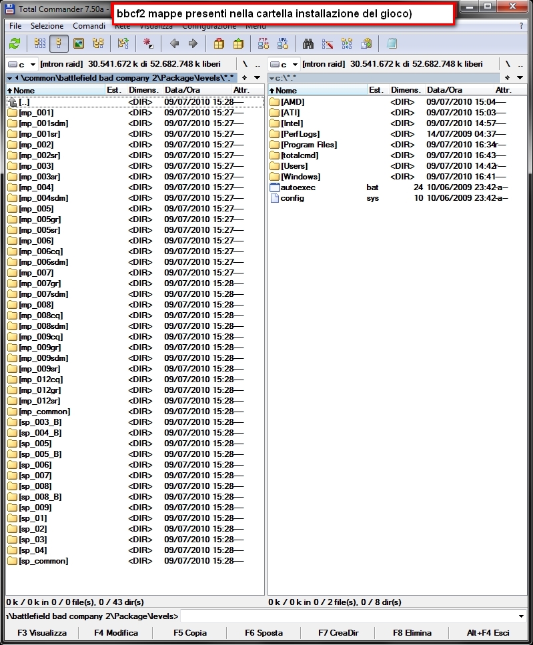
Task: Refresh the source panel with the green arrows icon
Action: click(x=15, y=43)
